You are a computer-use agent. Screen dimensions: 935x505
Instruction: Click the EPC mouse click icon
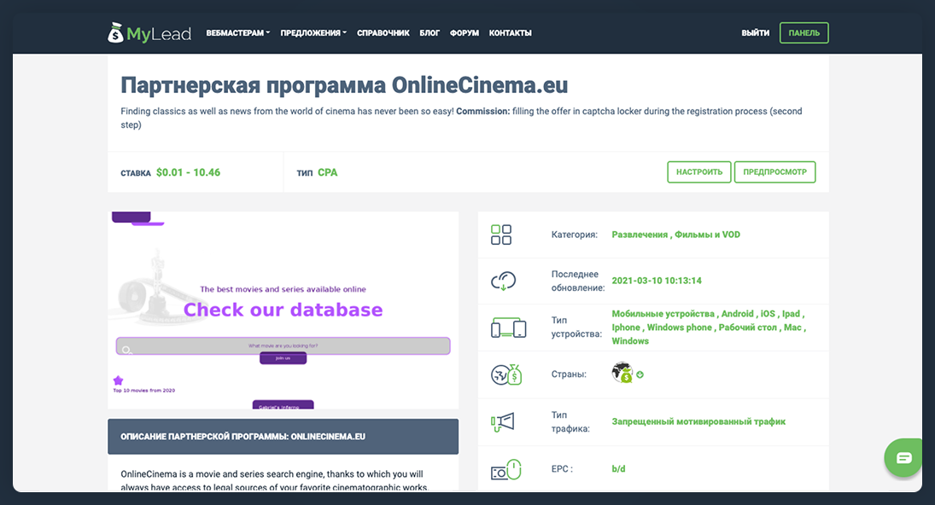[505, 469]
